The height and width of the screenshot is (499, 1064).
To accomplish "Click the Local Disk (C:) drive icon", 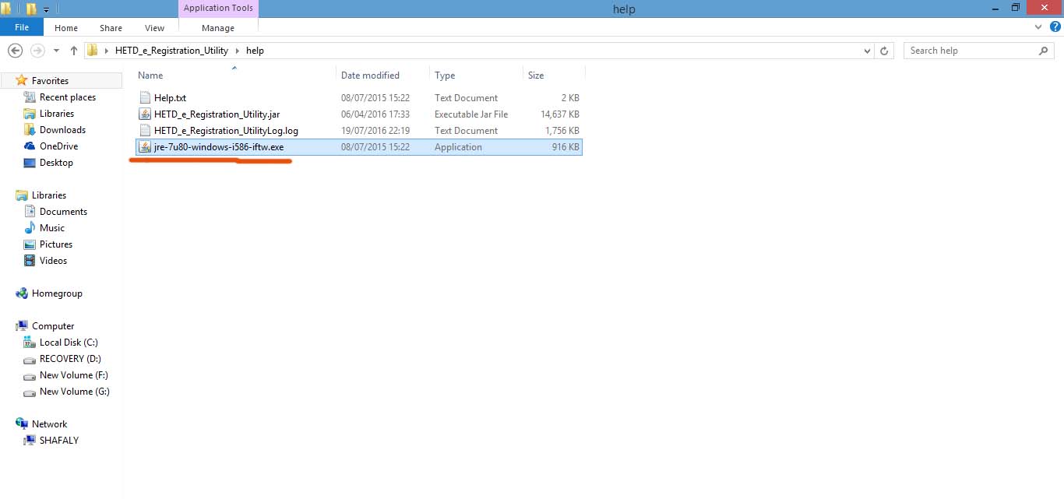I will (30, 343).
